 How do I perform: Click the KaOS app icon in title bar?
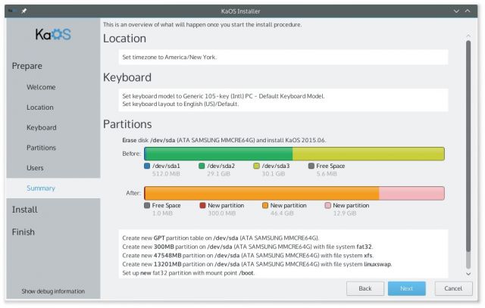pyautogui.click(x=12, y=11)
